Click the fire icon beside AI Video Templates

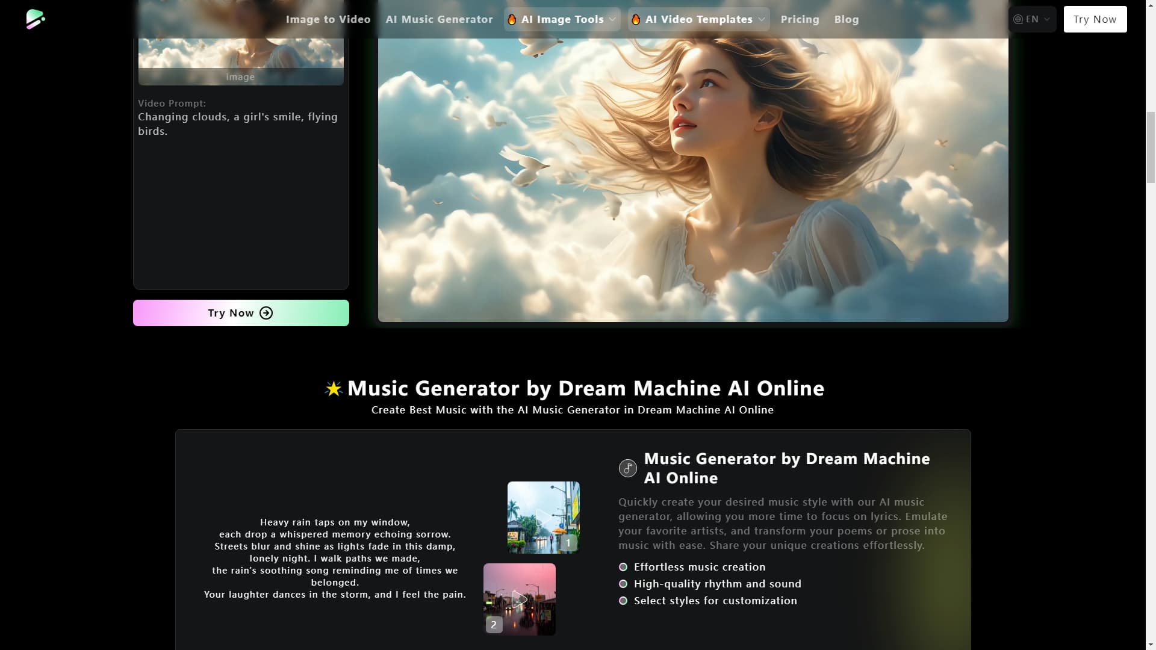(x=637, y=19)
